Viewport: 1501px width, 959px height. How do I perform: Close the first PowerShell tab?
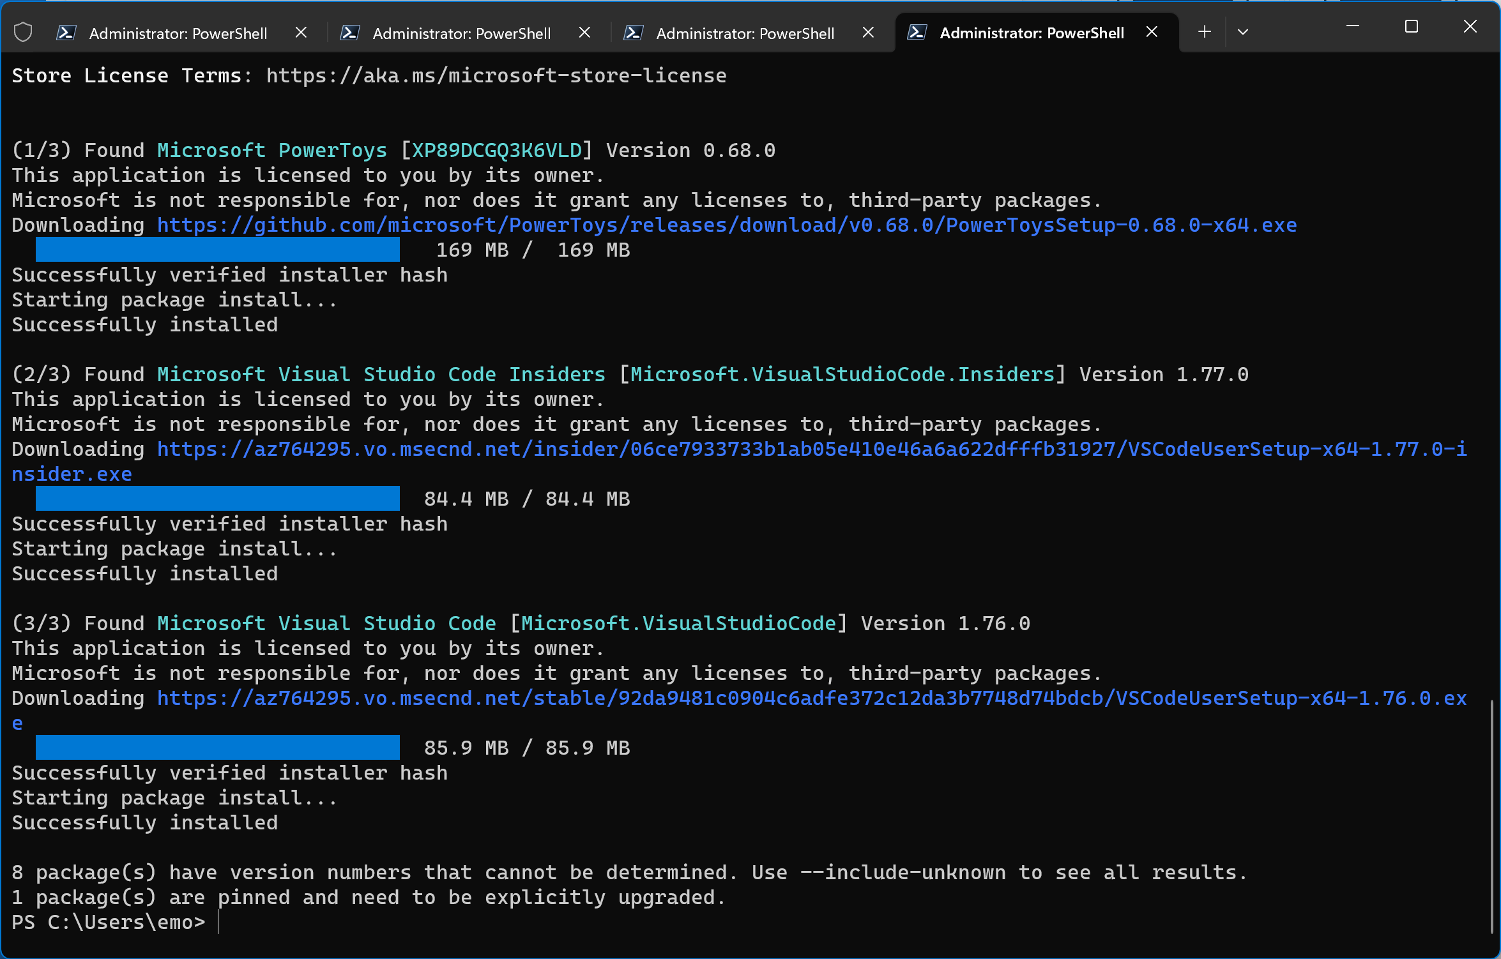coord(301,32)
